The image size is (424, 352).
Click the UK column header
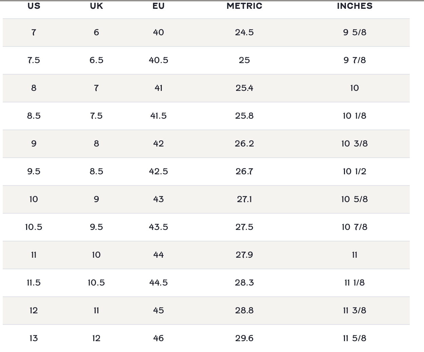96,6
